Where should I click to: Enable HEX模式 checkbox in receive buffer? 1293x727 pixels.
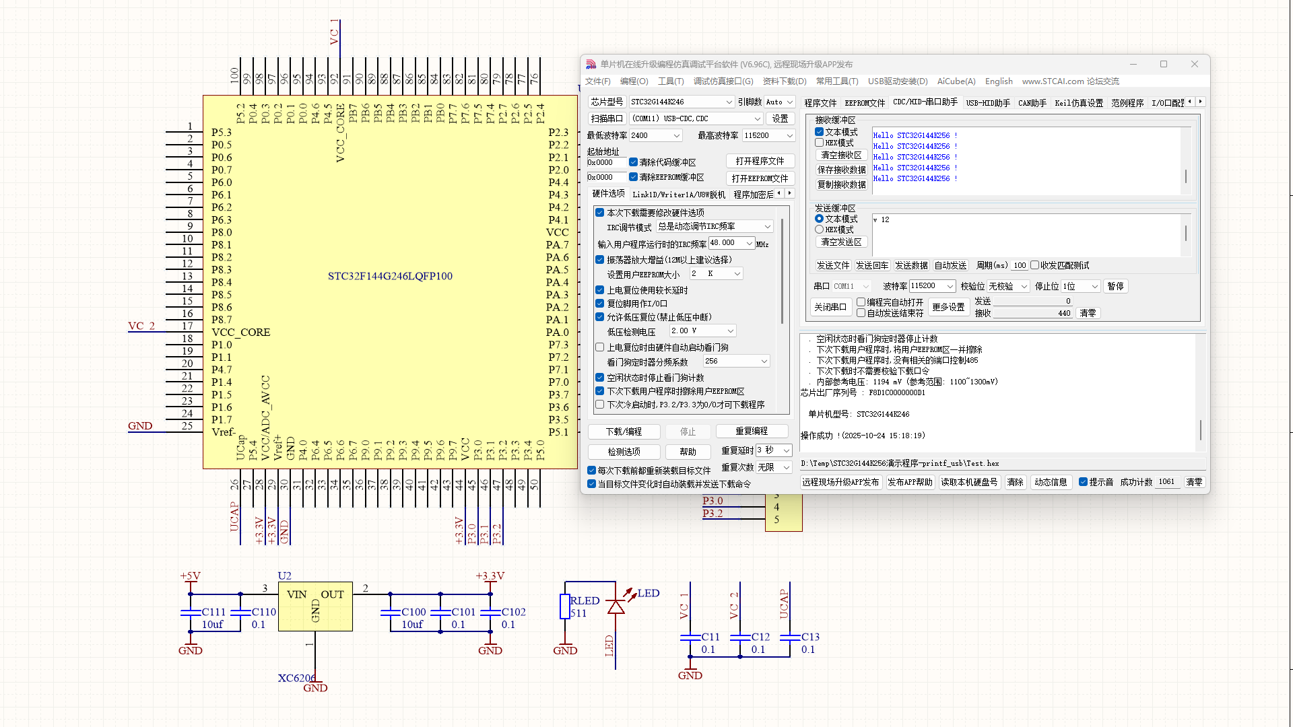click(x=820, y=143)
